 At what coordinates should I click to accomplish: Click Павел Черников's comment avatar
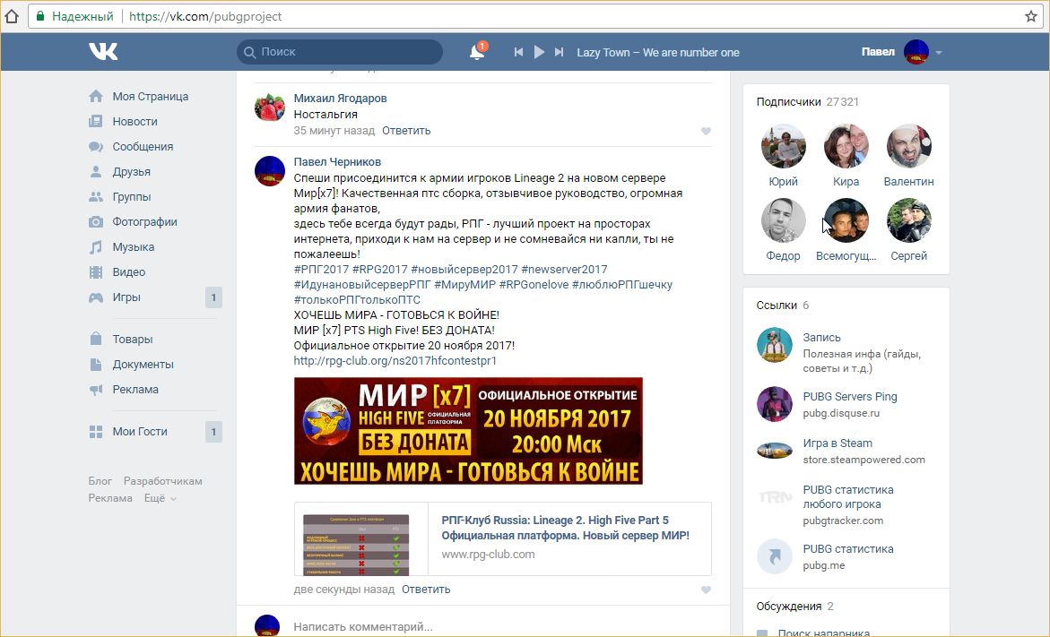tap(269, 170)
